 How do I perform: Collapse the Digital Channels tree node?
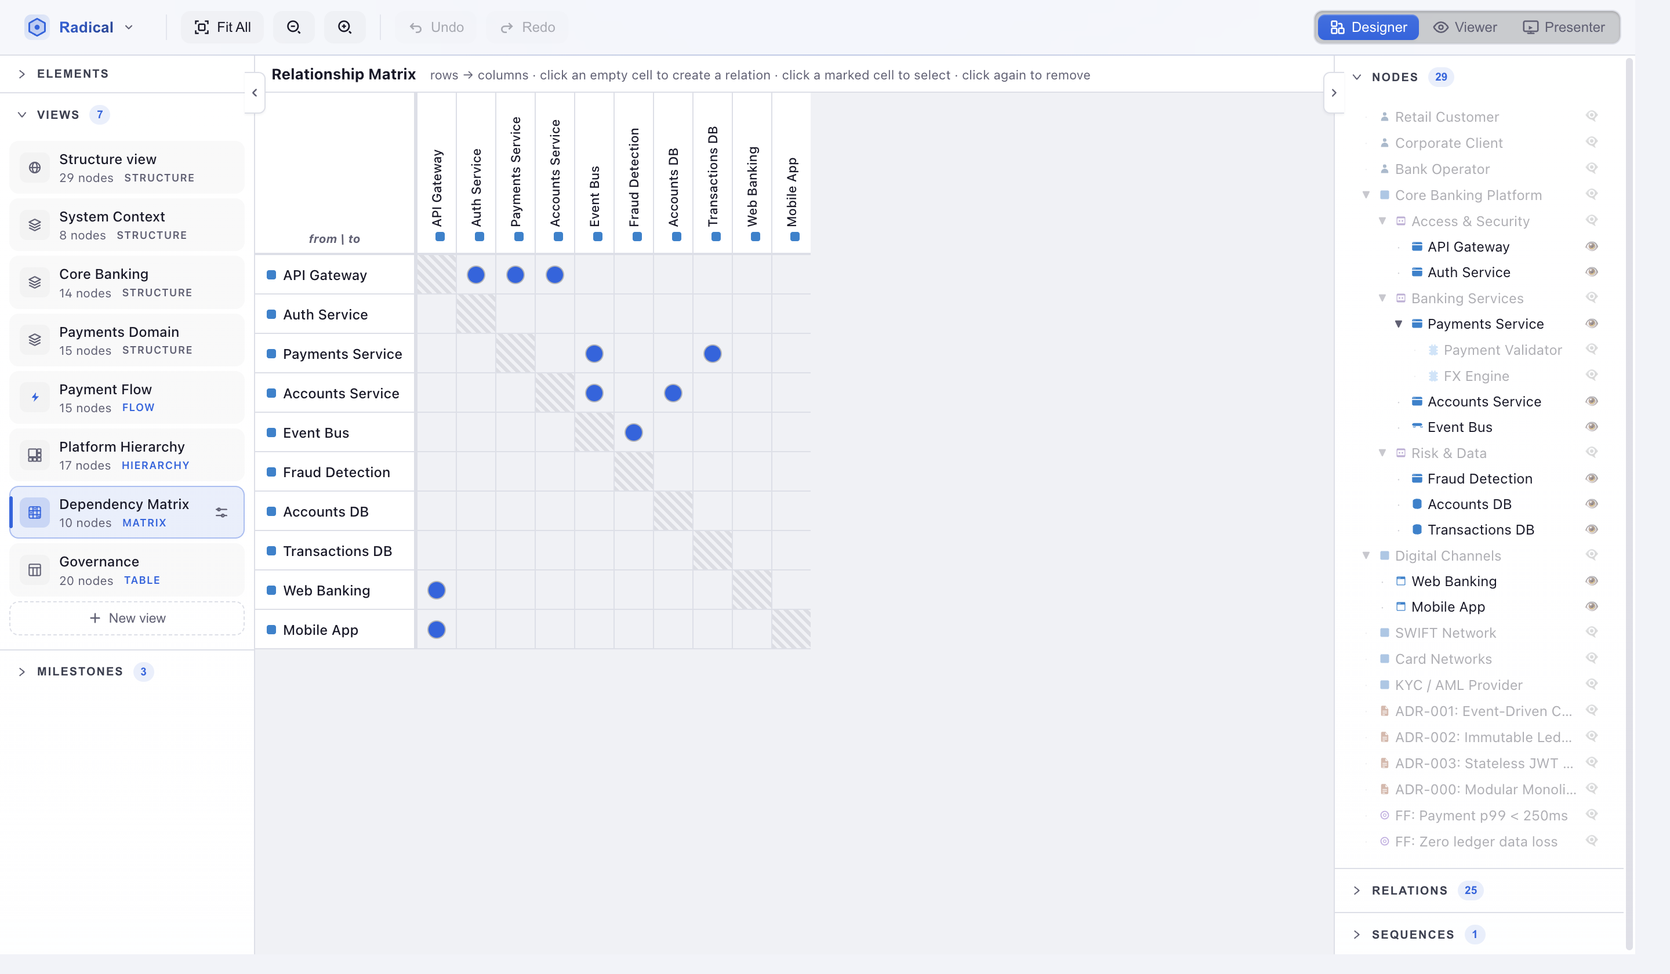tap(1366, 555)
